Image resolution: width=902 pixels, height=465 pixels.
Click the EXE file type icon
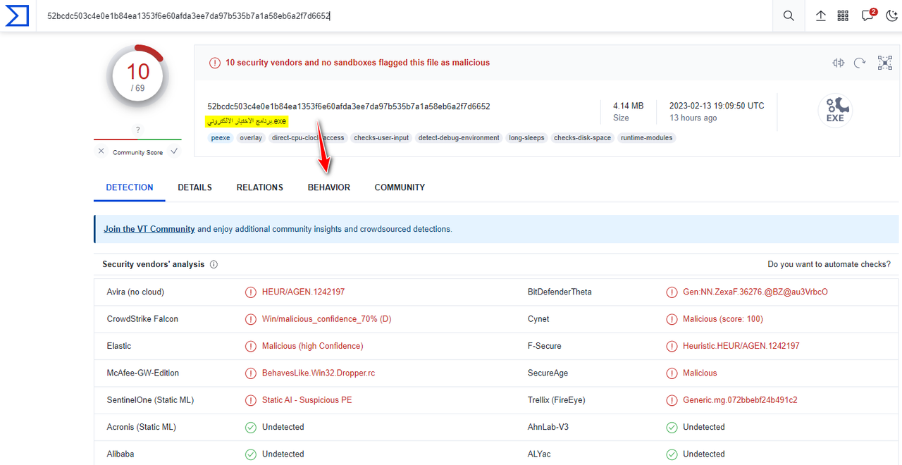click(835, 111)
